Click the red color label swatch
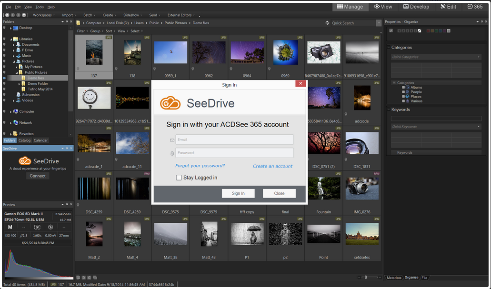491x289 pixels. point(428,31)
